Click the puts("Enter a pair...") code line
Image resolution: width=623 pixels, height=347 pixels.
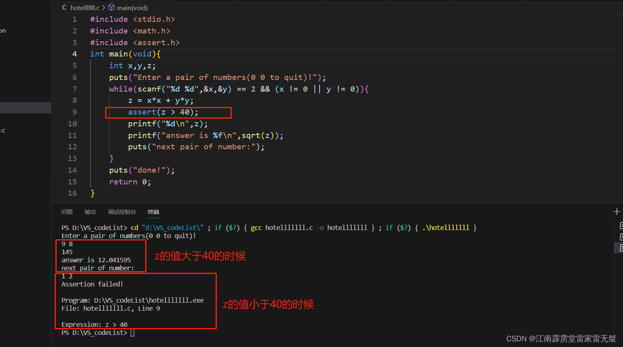pos(217,77)
